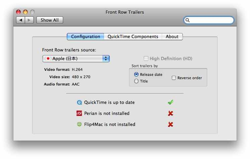Switch to the QuickTime Components tab
This screenshot has width=250, height=159.
click(133, 36)
